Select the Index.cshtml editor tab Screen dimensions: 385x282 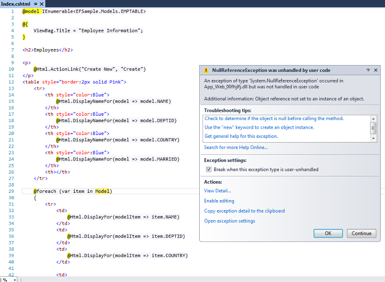click(15, 3)
